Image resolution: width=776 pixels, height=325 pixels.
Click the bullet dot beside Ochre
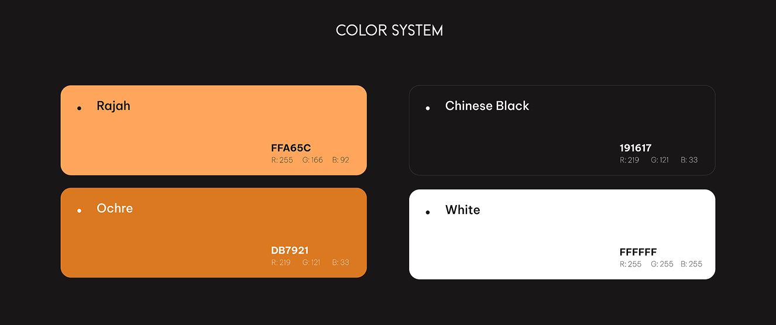point(79,210)
